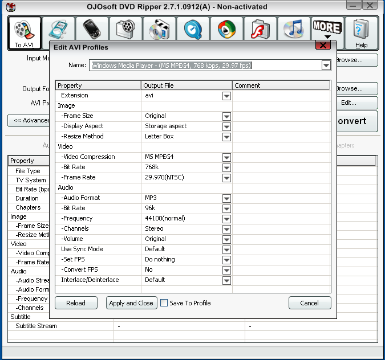Expand the Interlace/Deinterlace dropdown
Image resolution: width=385 pixels, height=360 pixels.
click(x=226, y=281)
